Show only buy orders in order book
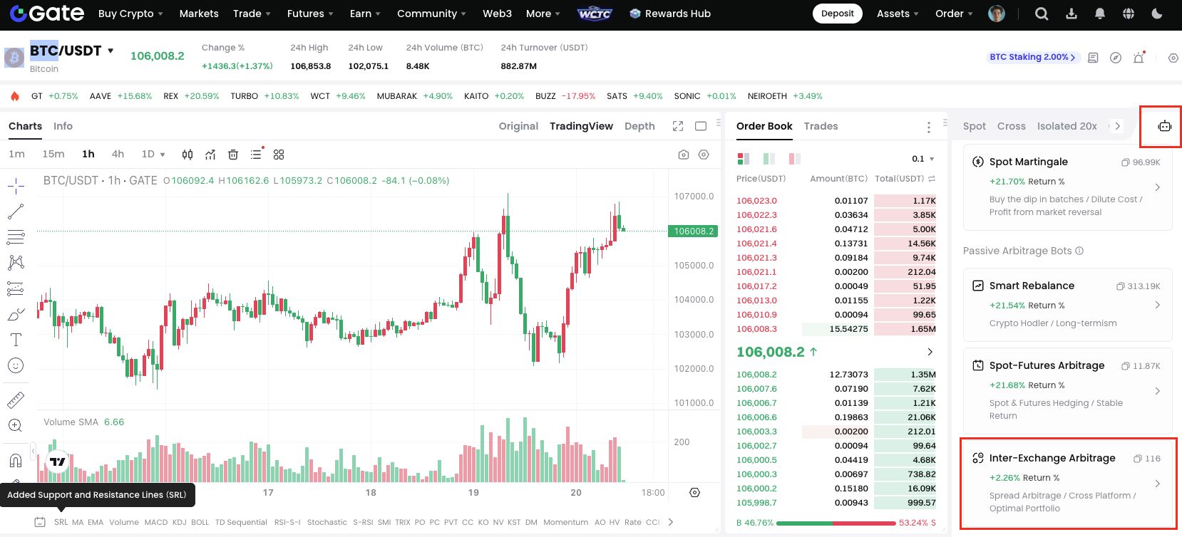 point(769,159)
